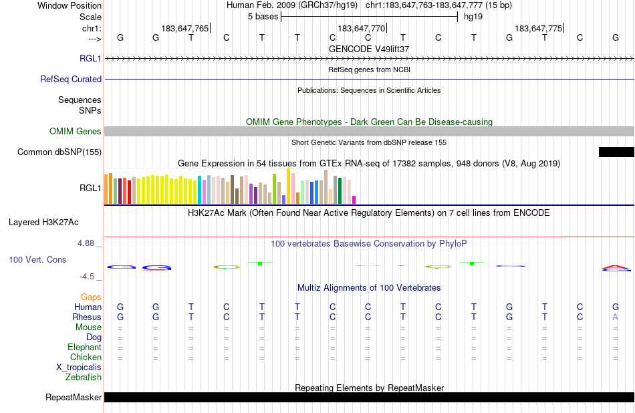Open the GTEx Gene Expression track title
Image resolution: width=635 pixels, height=413 pixels.
369,164
